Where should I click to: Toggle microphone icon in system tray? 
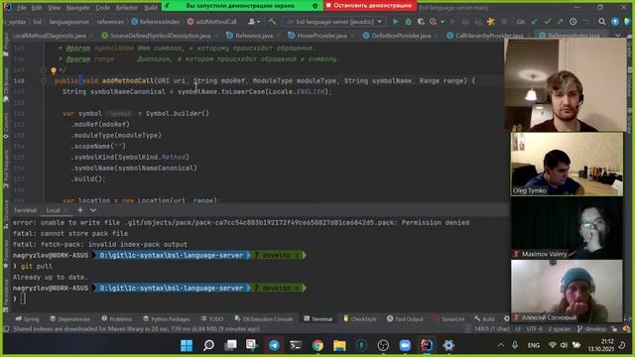(x=514, y=345)
